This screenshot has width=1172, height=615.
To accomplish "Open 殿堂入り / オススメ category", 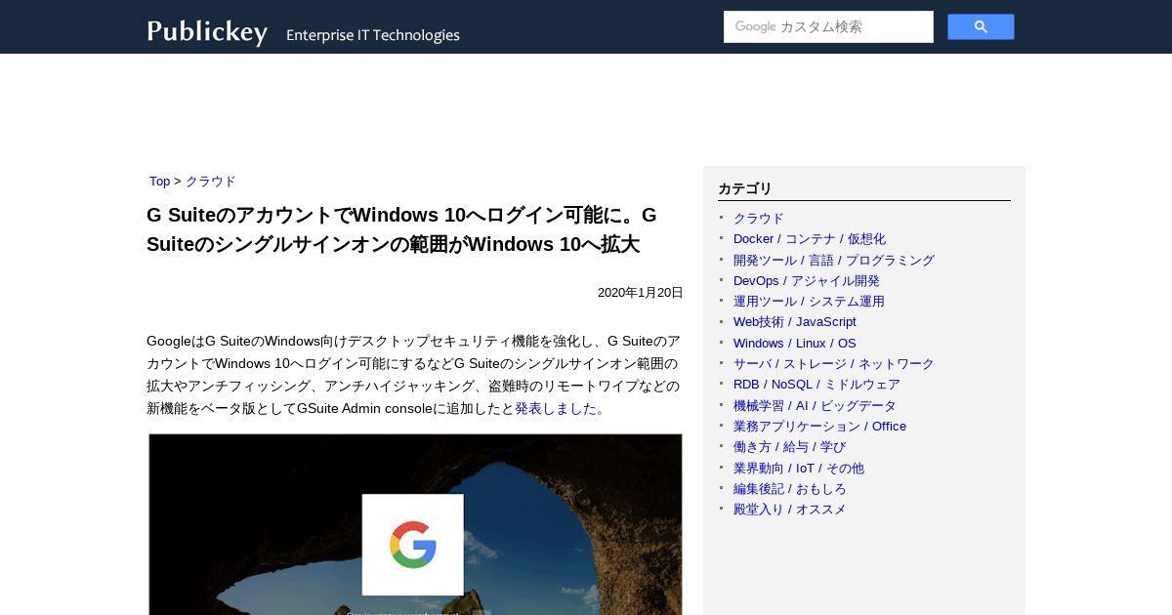I will [x=790, y=510].
